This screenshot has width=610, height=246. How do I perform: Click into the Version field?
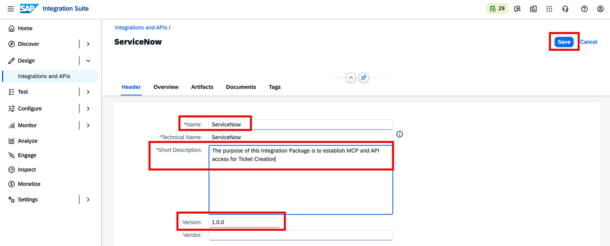244,222
